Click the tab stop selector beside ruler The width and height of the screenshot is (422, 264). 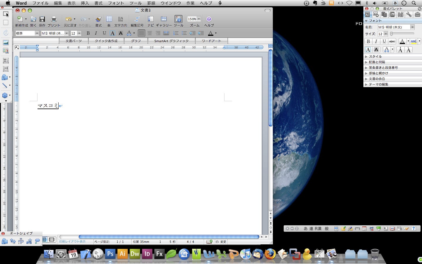click(x=16, y=48)
